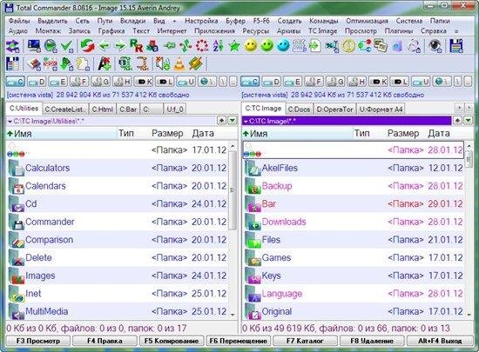Open left panel directory history dropdown arrow
Image resolution: width=479 pixels, height=352 pixels.
(233, 121)
